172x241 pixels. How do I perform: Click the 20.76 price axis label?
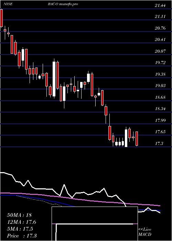coord(160,28)
